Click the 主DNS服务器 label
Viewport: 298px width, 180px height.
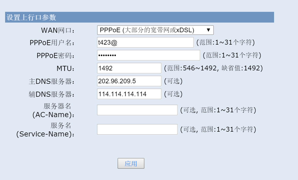[51, 81]
